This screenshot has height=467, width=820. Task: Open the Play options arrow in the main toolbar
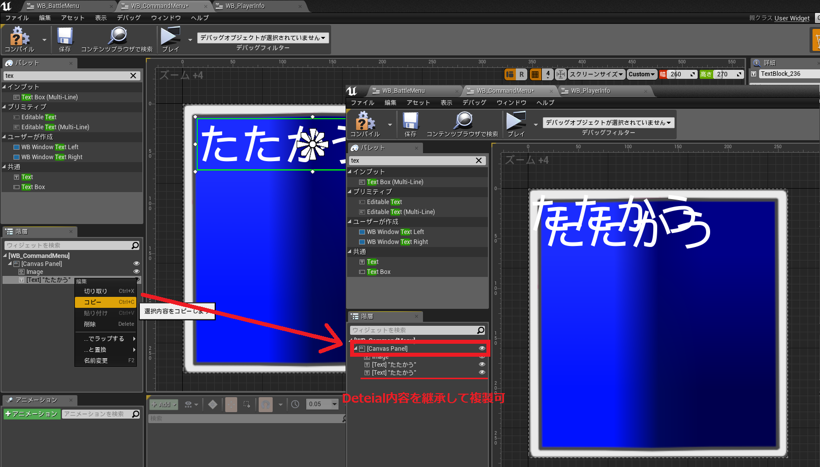pos(190,39)
